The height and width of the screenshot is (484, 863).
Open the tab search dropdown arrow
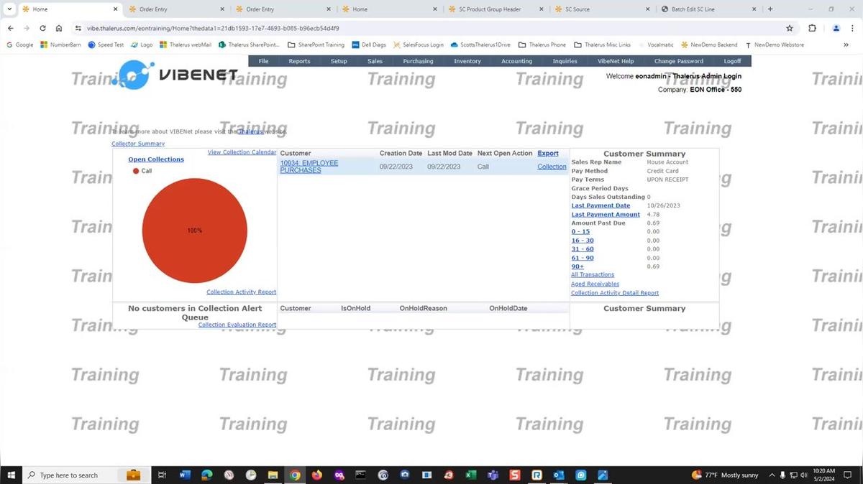[9, 9]
